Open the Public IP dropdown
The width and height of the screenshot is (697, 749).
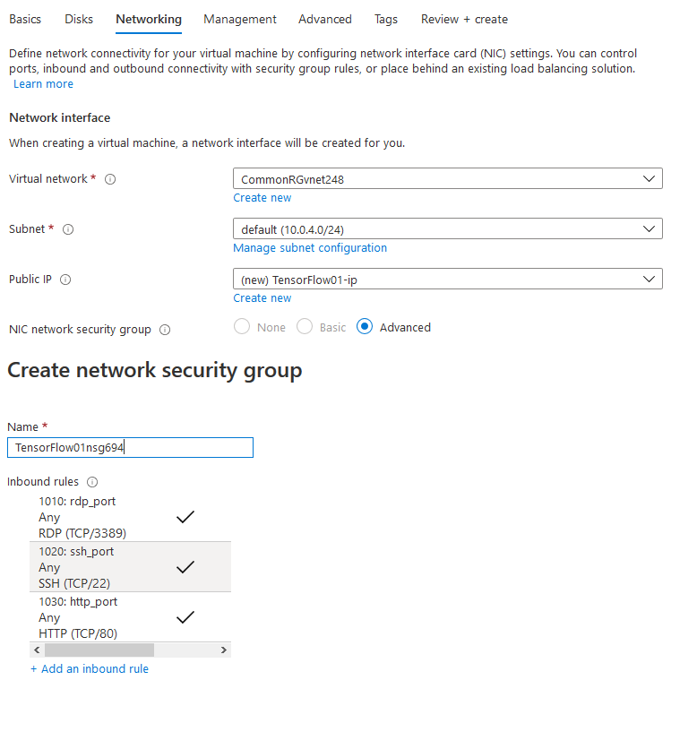[x=448, y=279]
